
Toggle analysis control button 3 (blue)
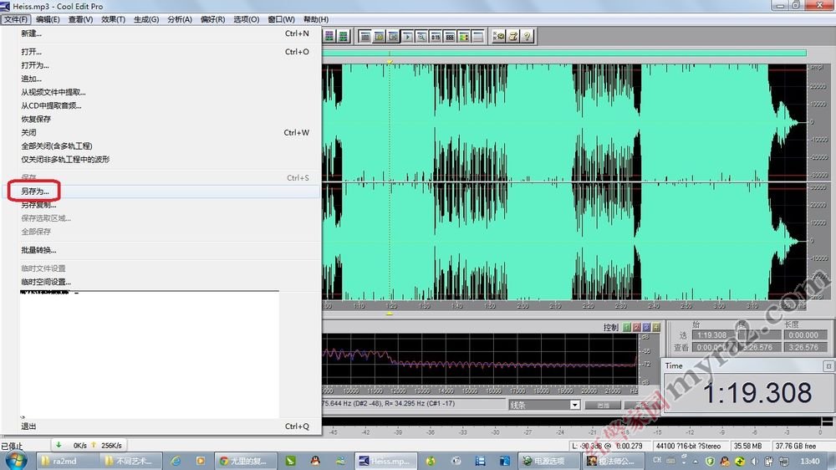(x=646, y=327)
